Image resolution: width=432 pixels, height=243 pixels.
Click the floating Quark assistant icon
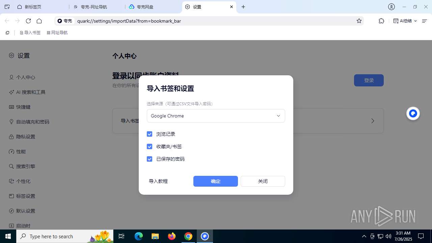413,114
